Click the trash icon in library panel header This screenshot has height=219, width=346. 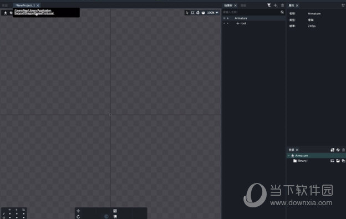pyautogui.click(x=343, y=150)
